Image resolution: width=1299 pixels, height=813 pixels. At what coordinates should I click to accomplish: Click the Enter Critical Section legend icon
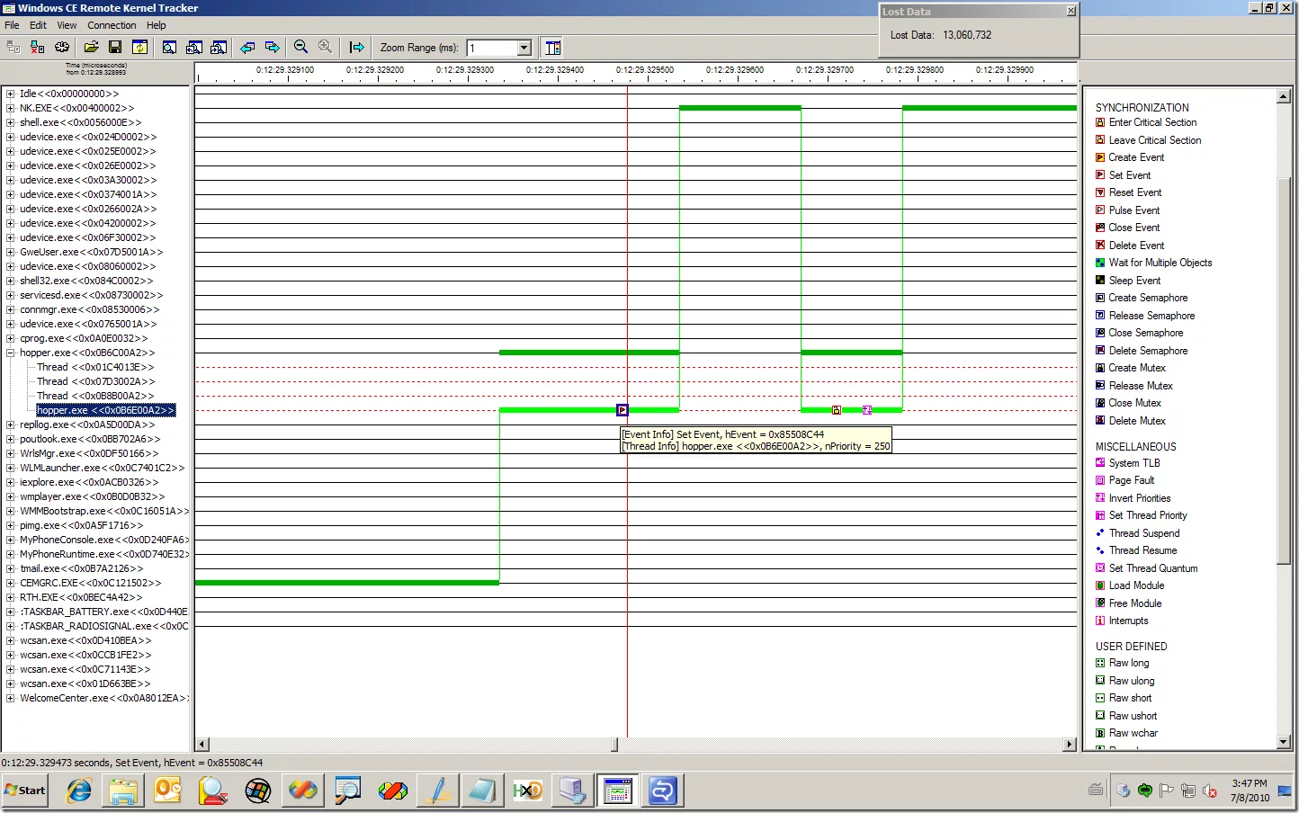tap(1100, 122)
